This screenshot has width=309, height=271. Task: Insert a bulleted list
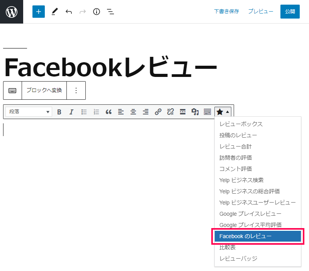[84, 112]
